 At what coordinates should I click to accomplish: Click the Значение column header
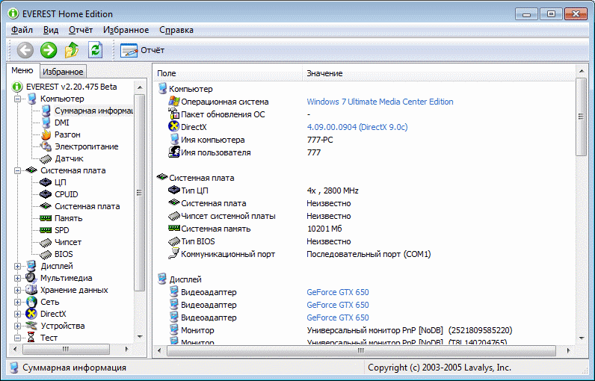324,73
